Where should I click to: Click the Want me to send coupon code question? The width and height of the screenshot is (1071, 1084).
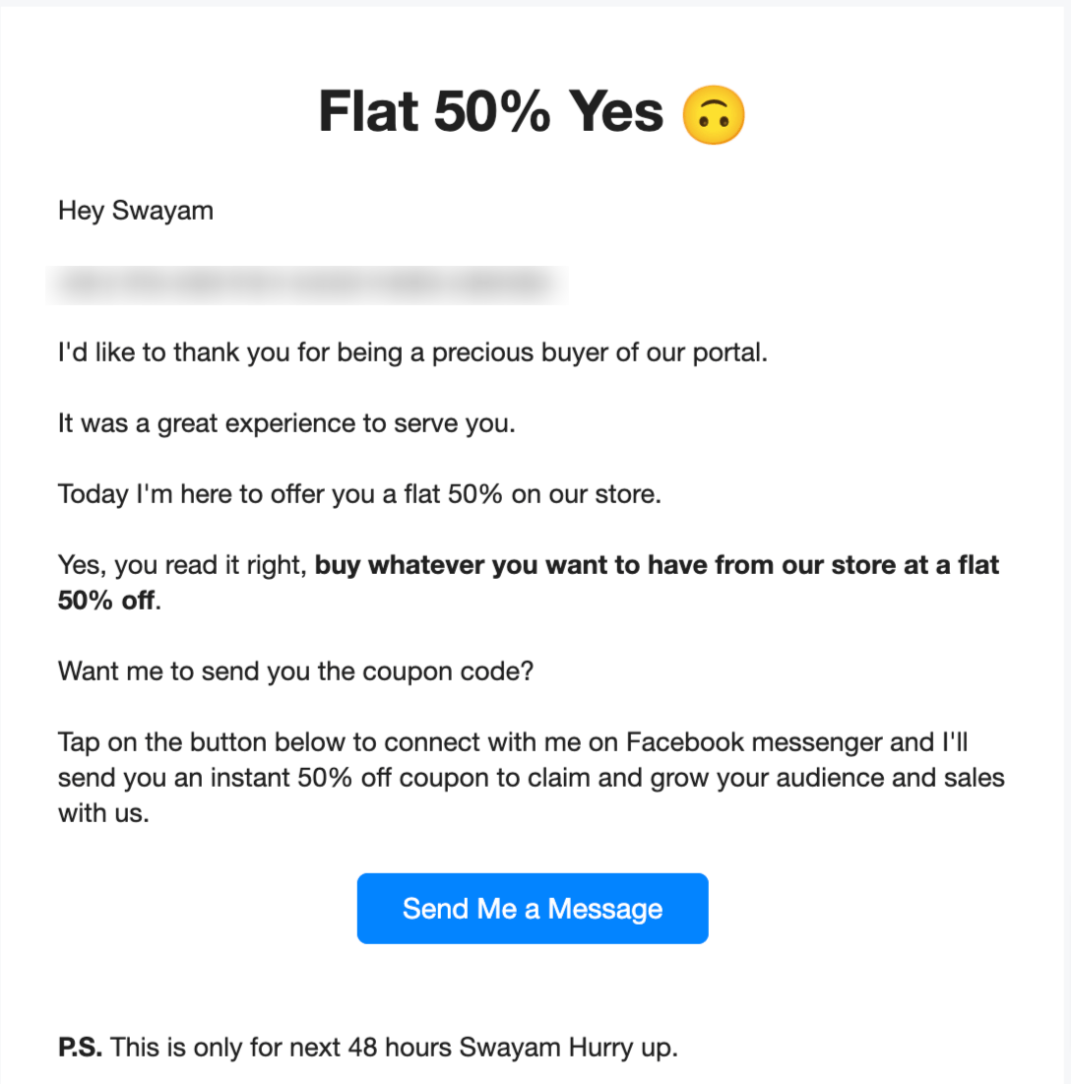(296, 671)
